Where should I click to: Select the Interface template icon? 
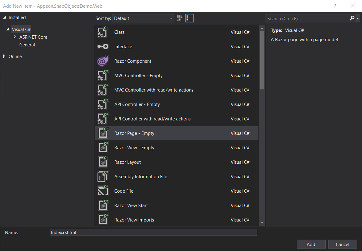[x=103, y=47]
